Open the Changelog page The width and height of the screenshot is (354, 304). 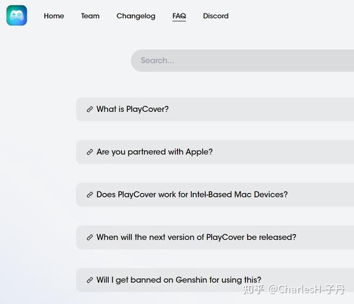click(x=136, y=16)
